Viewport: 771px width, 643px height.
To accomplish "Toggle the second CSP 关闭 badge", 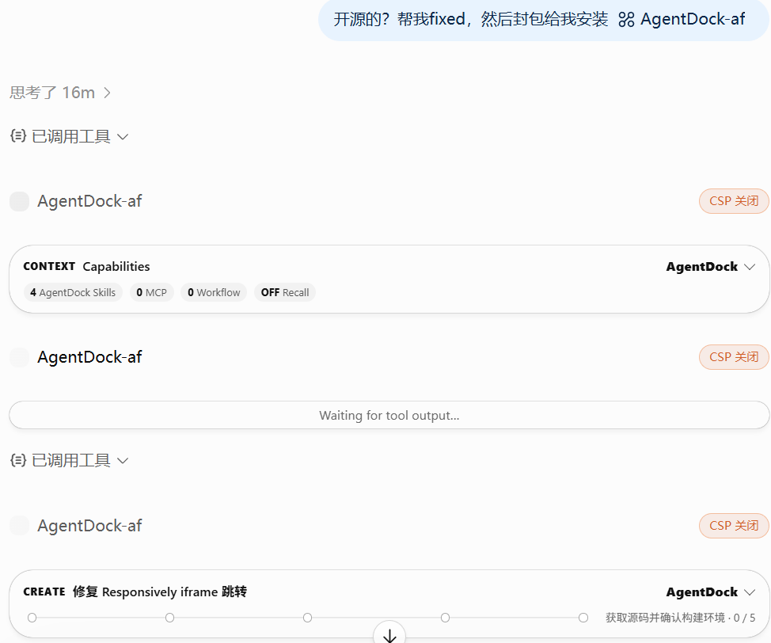I will point(734,357).
